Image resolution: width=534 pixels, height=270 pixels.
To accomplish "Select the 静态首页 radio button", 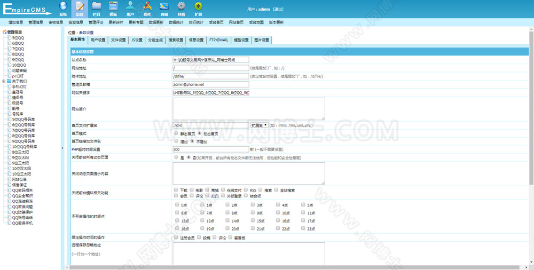I will pyautogui.click(x=176, y=133).
